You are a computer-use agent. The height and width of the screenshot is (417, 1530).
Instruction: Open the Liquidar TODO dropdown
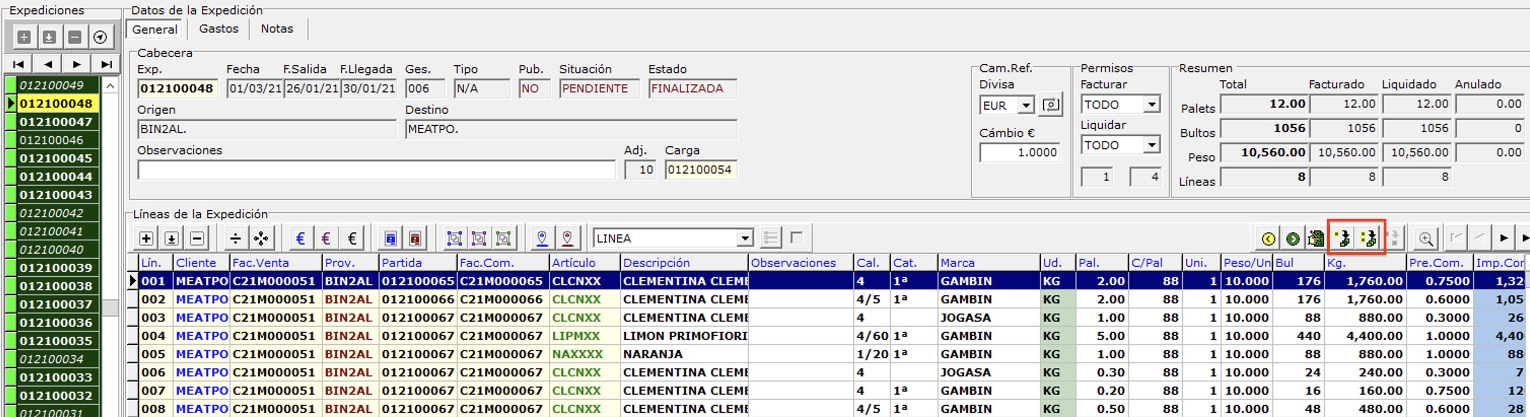tap(1151, 145)
